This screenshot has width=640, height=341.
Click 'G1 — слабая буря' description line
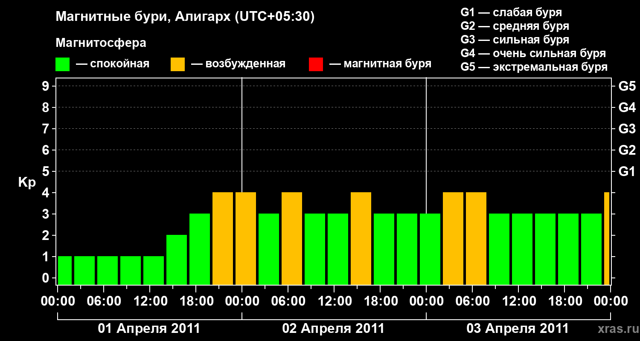coord(511,12)
